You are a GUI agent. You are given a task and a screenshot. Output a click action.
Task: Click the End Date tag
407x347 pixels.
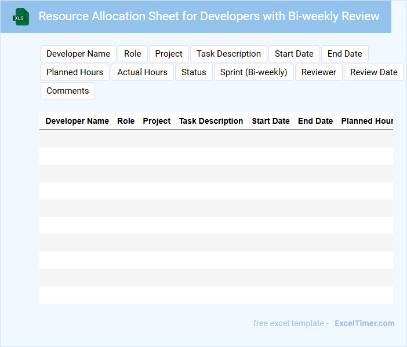[x=344, y=54]
